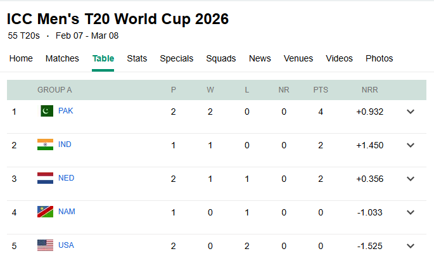Click the India flag icon
The width and height of the screenshot is (434, 263).
click(x=46, y=144)
